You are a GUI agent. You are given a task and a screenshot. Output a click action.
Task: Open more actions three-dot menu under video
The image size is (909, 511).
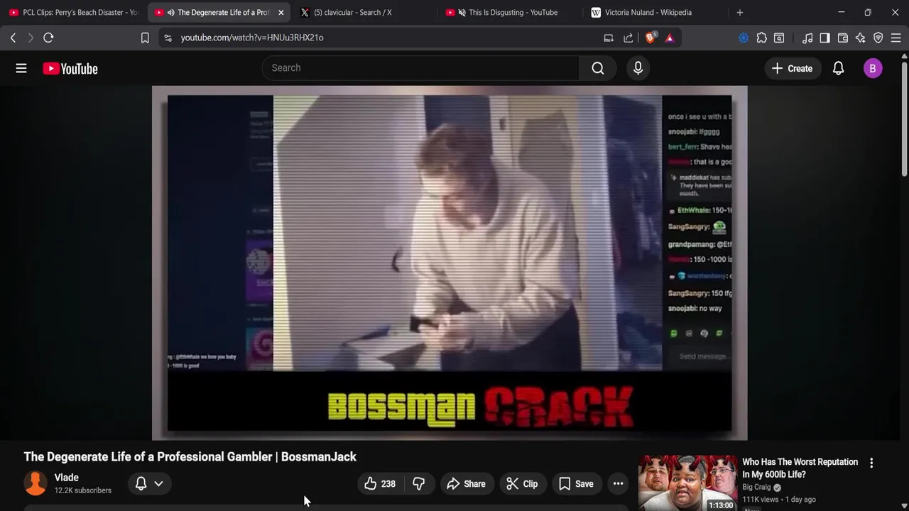click(x=619, y=484)
